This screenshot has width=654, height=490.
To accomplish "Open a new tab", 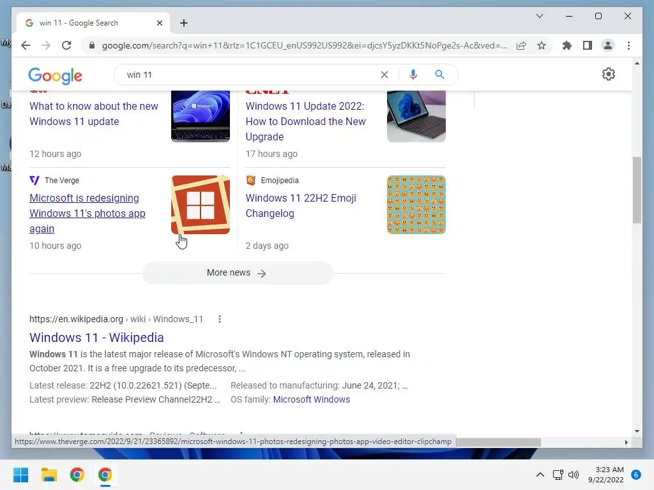I will (x=184, y=23).
